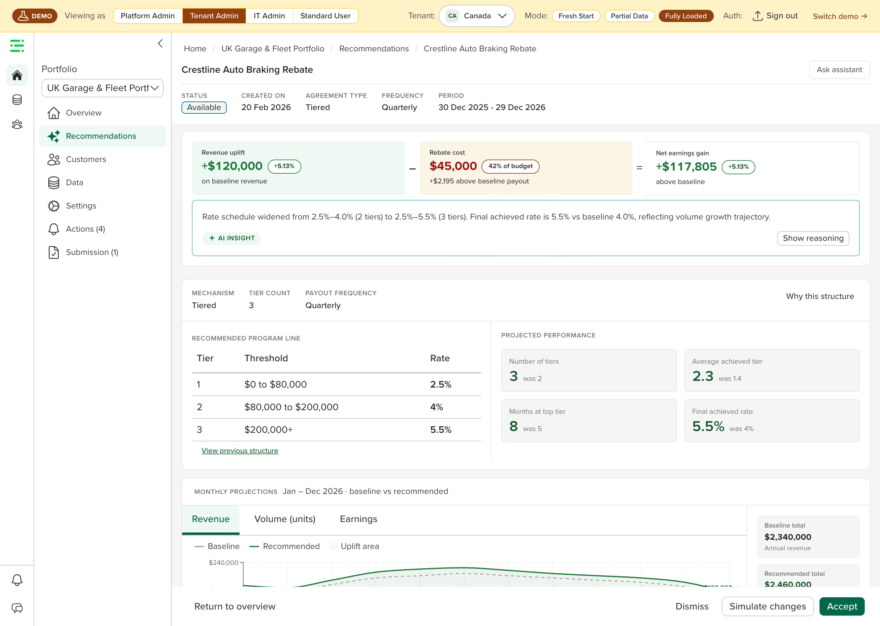
Task: Switch to the Volume (units) tab
Action: pyautogui.click(x=285, y=519)
